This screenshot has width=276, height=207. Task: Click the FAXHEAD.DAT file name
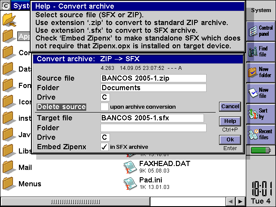165,164
